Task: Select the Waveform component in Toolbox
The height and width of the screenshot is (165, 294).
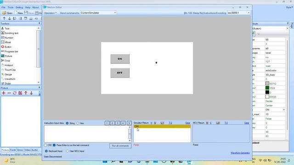Action: pyautogui.click(x=8, y=79)
